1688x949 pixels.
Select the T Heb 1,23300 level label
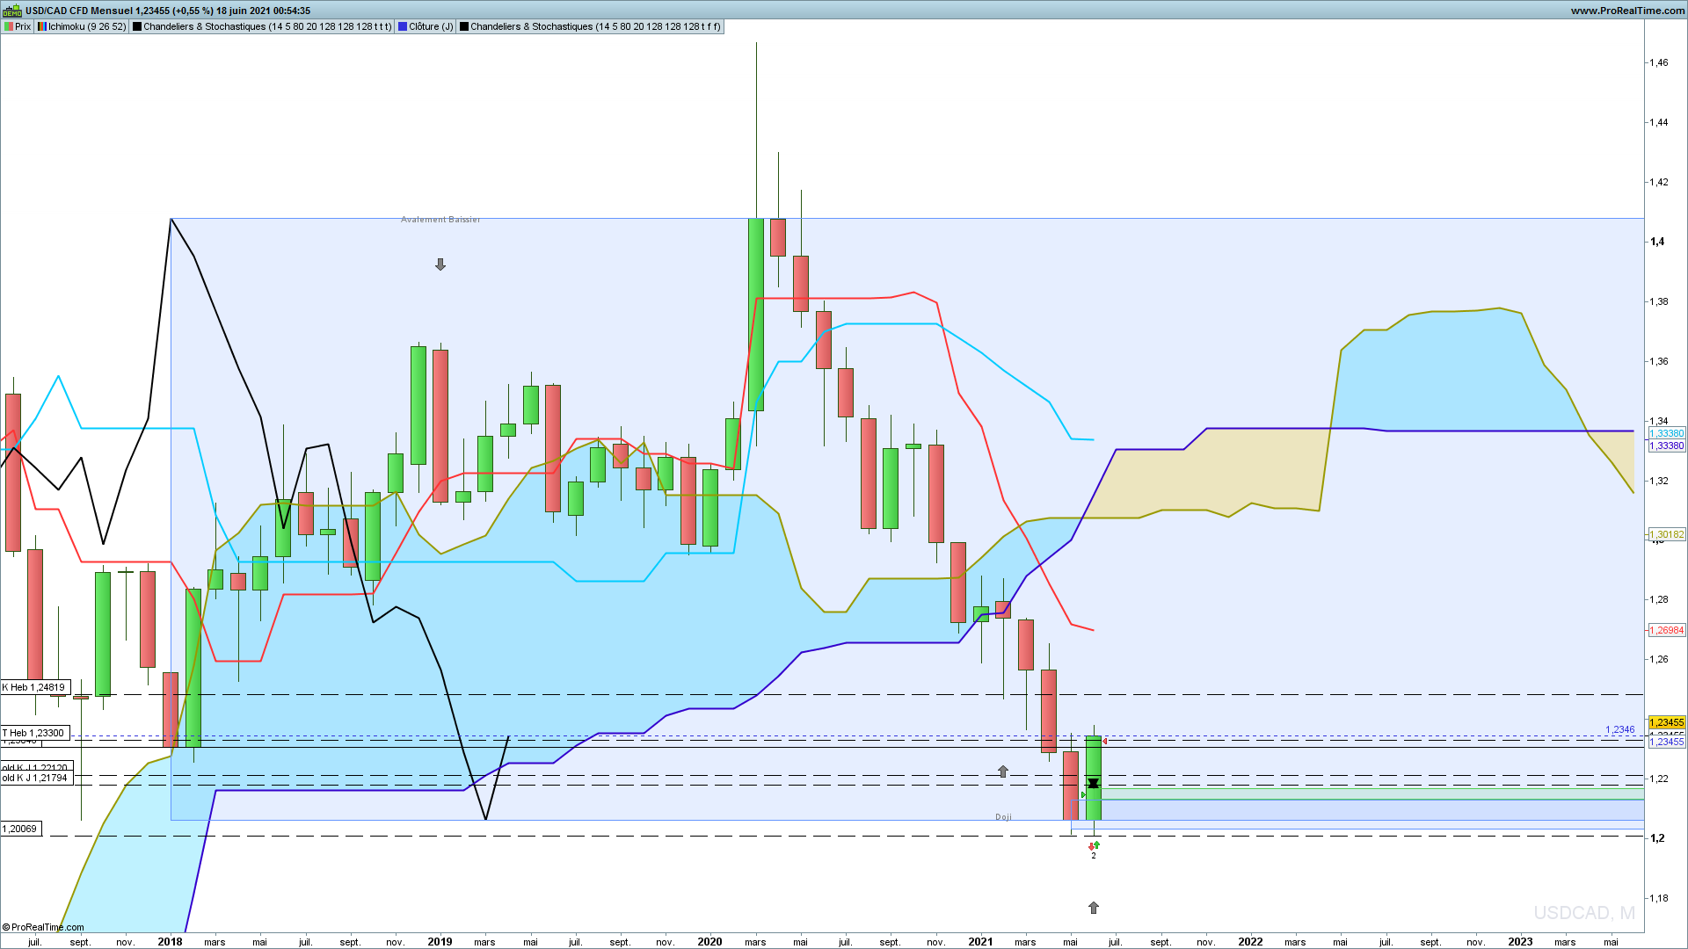33,733
